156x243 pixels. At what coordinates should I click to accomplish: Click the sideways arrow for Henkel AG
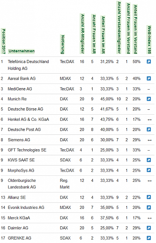[150, 120]
